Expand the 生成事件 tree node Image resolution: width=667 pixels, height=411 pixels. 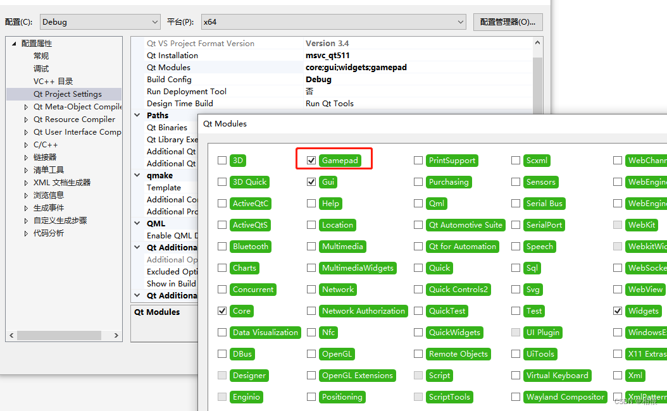coord(26,208)
